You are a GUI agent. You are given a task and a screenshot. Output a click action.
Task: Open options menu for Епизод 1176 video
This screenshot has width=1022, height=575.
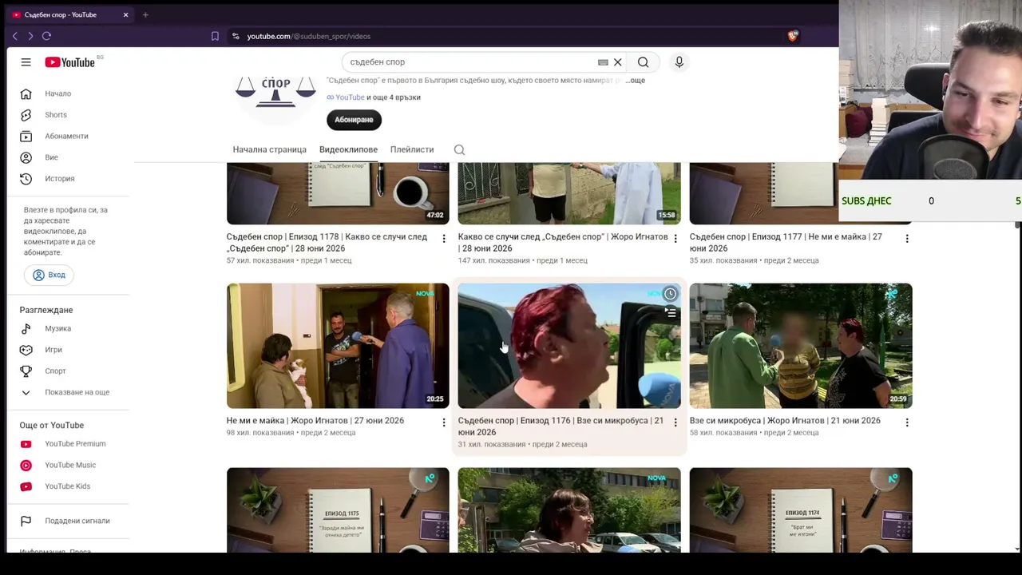675,422
